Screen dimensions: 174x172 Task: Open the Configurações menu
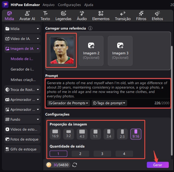[x=69, y=5]
